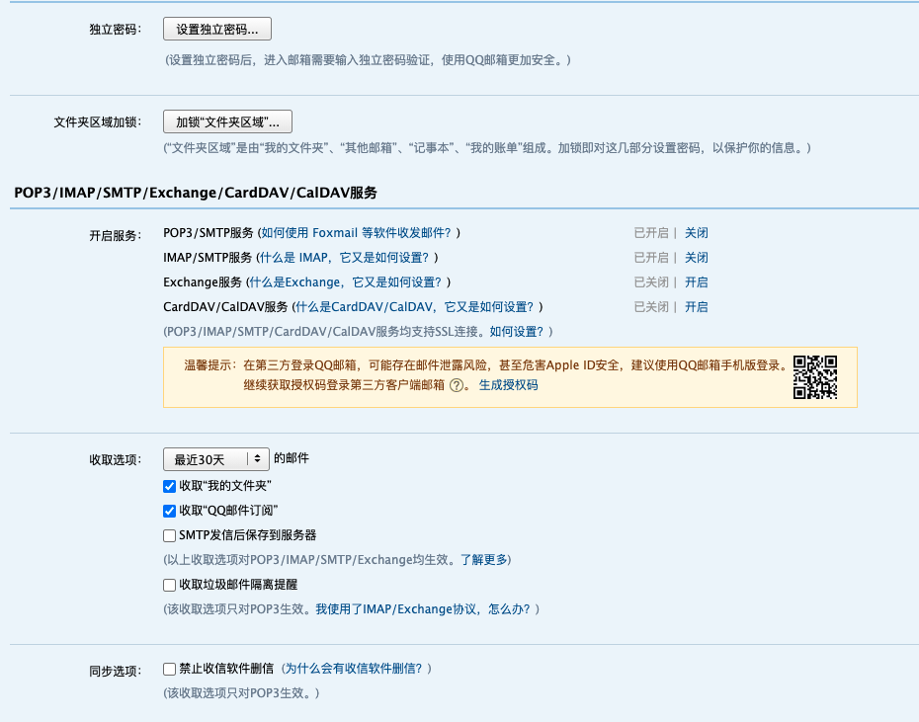
Task: Turn off the POP3/SMTP service via 关闭
Action: 697,233
